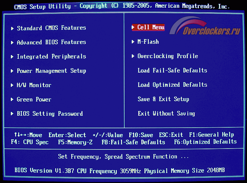This screenshot has height=183, width=247.
Task: Click arrow beside H/W Monitor
Action: tap(12, 85)
